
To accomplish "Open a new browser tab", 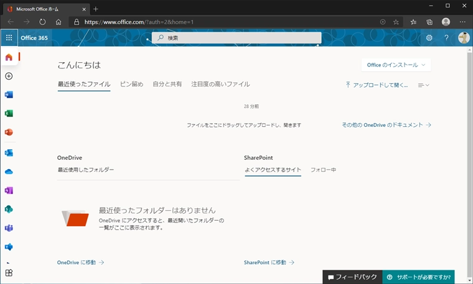I will click(x=96, y=9).
